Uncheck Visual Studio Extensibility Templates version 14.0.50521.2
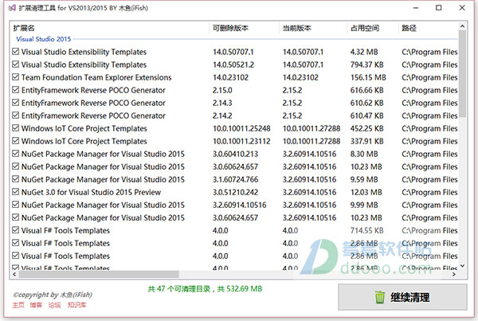The width and height of the screenshot is (478, 321). point(16,65)
